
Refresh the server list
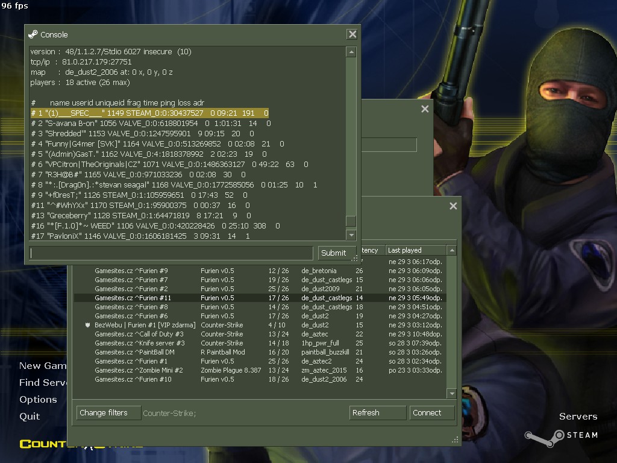click(x=377, y=413)
